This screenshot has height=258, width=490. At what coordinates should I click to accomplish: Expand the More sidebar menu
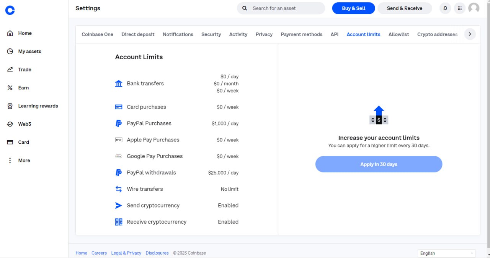click(10, 161)
